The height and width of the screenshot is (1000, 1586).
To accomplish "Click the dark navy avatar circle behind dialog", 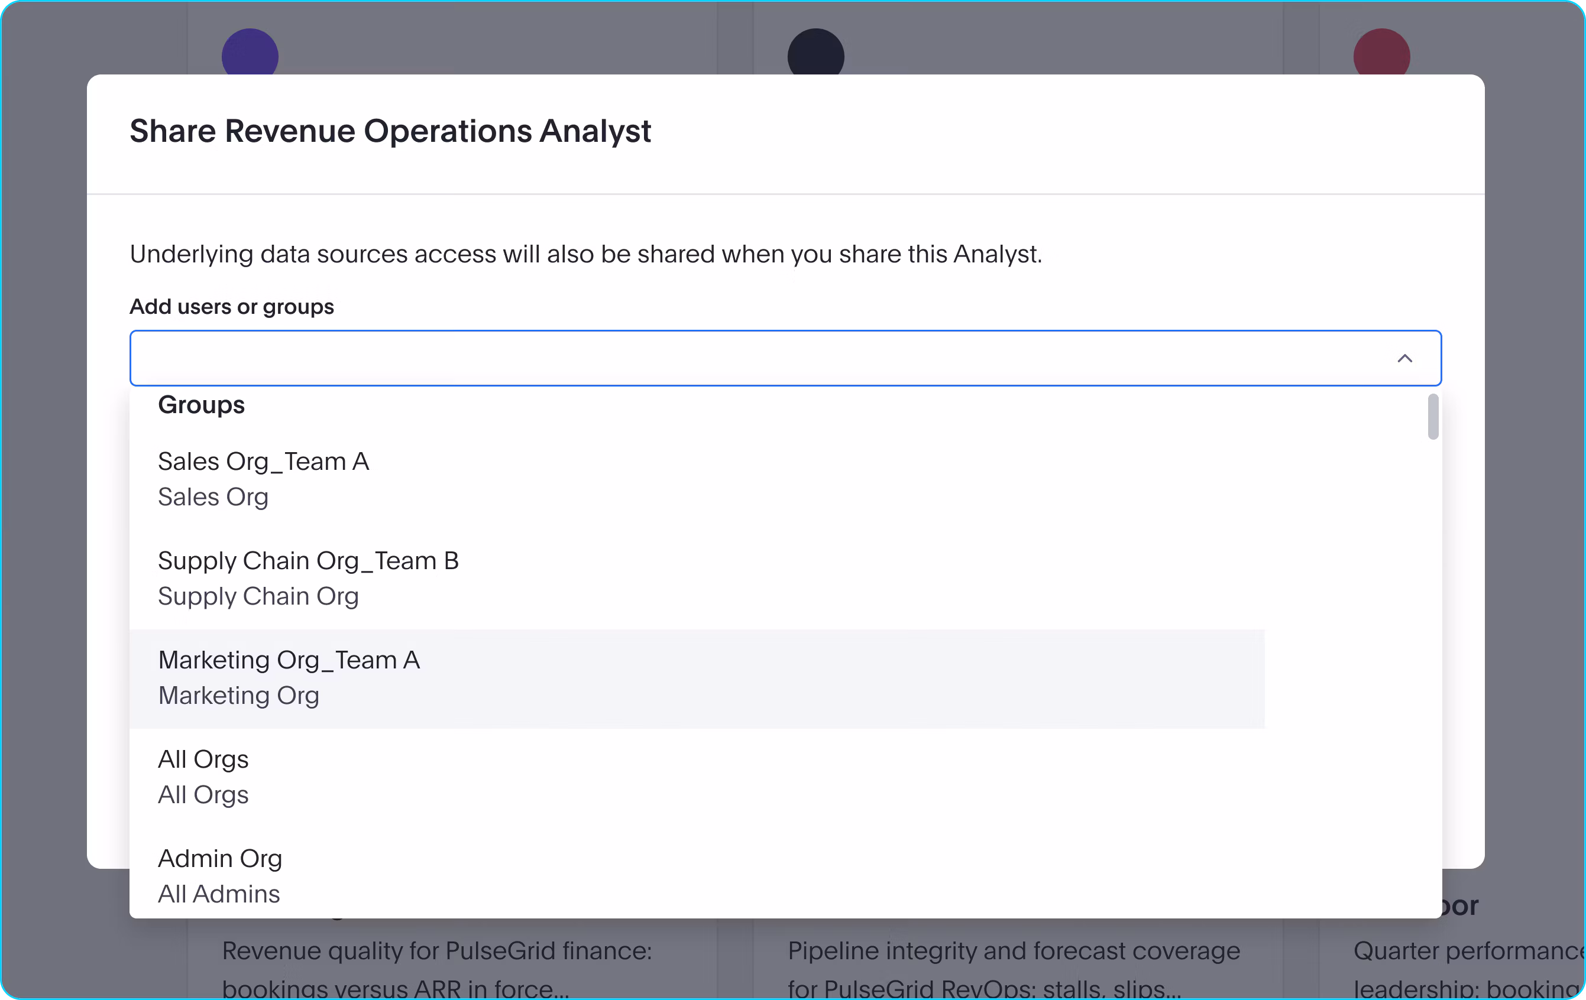I will point(815,51).
